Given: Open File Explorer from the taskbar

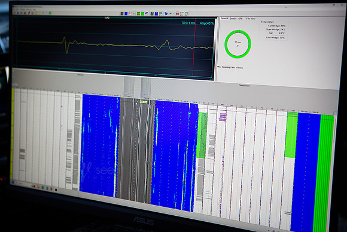Looking at the screenshot, I should [38, 186].
